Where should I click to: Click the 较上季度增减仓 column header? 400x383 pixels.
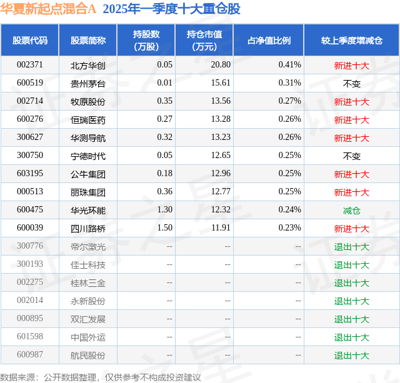tap(352, 40)
